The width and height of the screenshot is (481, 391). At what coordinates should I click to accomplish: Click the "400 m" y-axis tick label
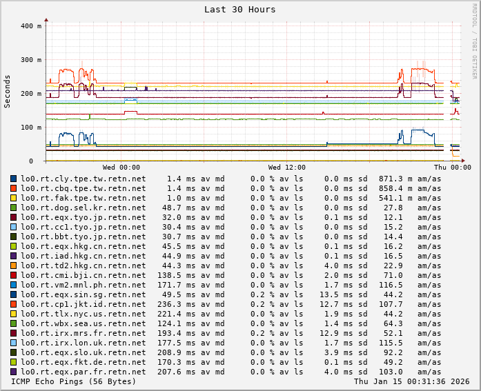point(30,26)
